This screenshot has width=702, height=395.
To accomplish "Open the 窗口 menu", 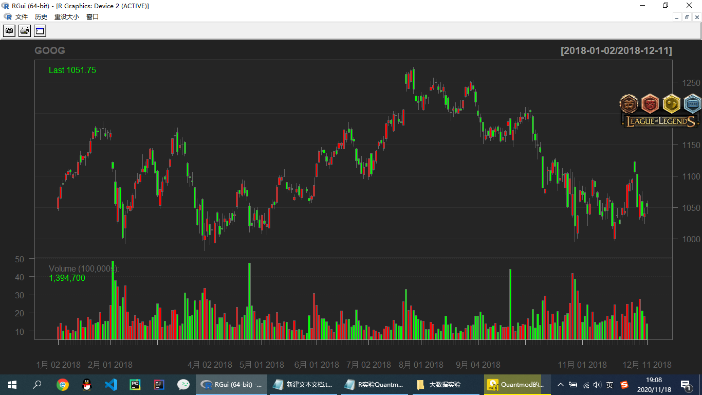I will (93, 17).
